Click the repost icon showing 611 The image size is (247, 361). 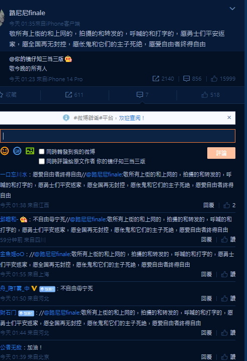click(68, 95)
